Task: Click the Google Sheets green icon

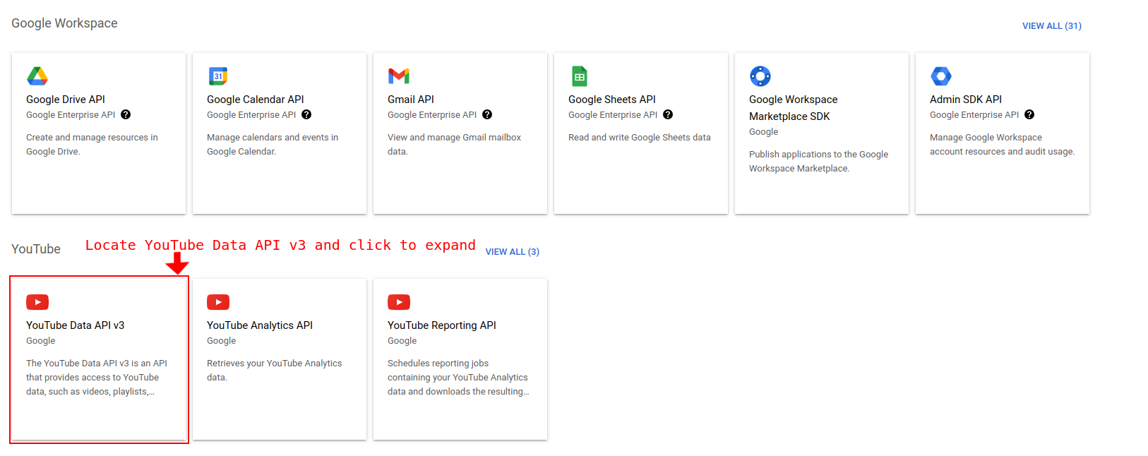Action: 580,76
